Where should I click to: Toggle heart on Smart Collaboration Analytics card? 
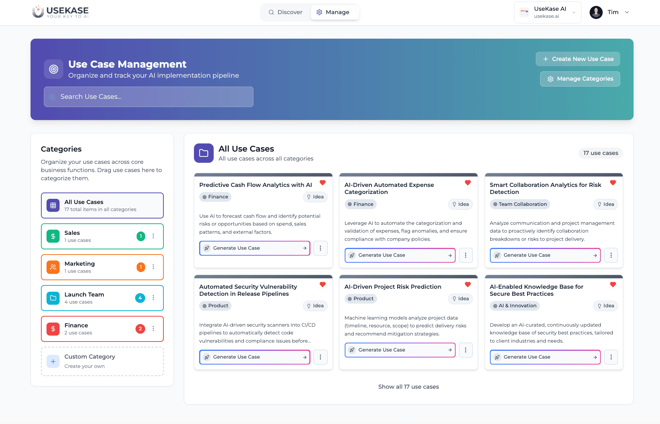[x=613, y=183]
